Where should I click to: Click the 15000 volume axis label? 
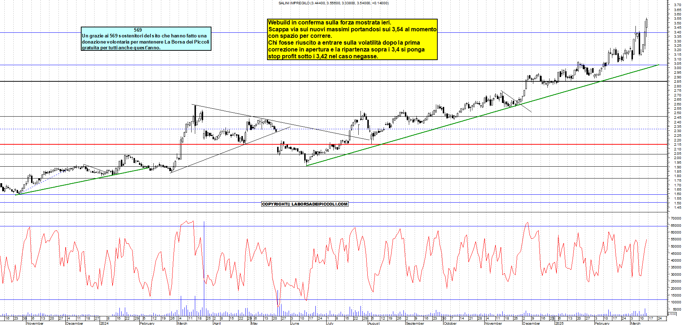[676, 295]
